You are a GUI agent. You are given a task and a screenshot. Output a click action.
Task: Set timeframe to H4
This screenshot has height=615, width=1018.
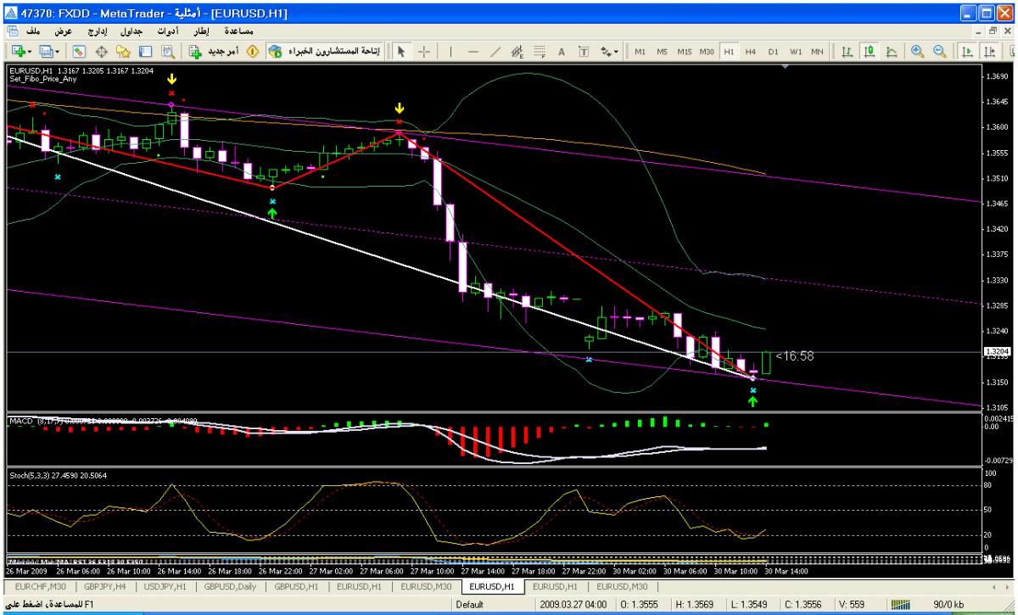750,50
